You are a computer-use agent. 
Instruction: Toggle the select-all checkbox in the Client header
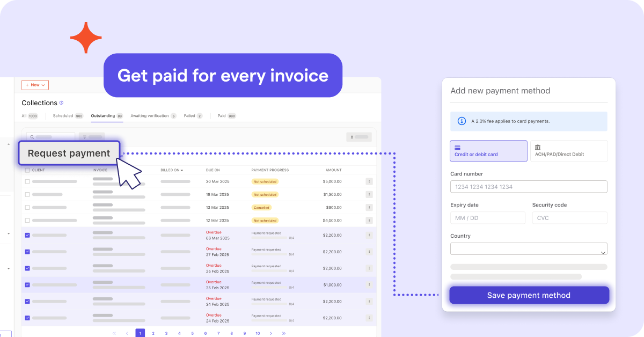click(x=27, y=170)
